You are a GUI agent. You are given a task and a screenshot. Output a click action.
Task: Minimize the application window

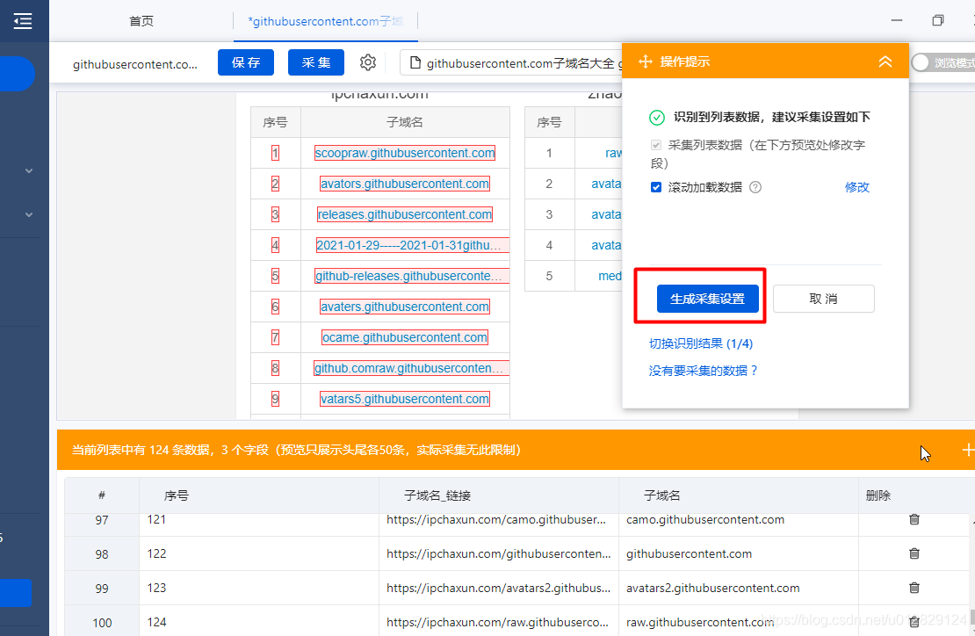897,20
